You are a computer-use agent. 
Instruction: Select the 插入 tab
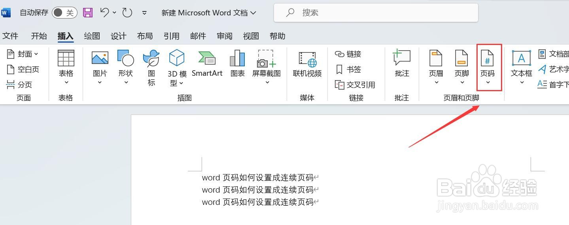(66, 36)
